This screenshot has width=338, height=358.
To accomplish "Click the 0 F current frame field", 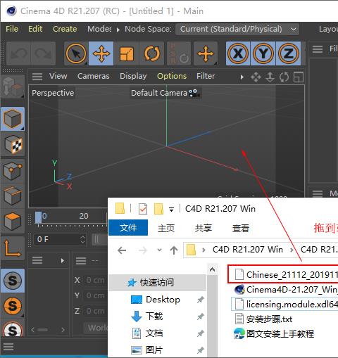I will (x=60, y=239).
